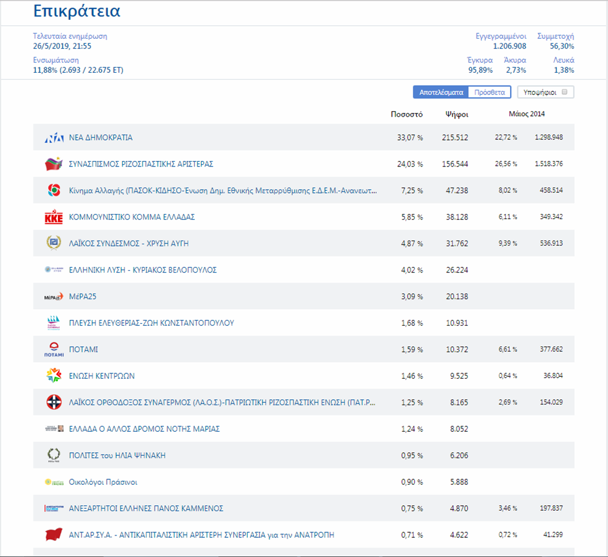608x557 pixels.
Task: Click the 24,03 % percentage value
Action: click(410, 164)
